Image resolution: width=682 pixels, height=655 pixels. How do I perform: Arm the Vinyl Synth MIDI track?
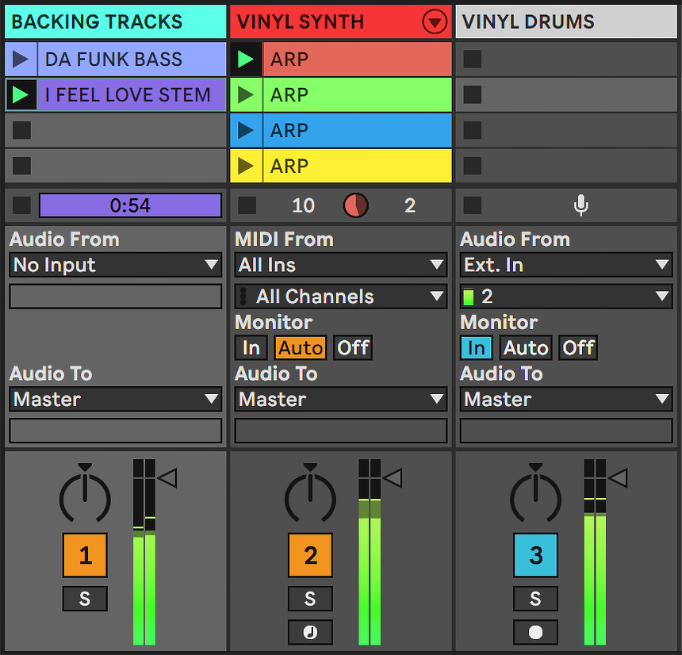pos(310,632)
